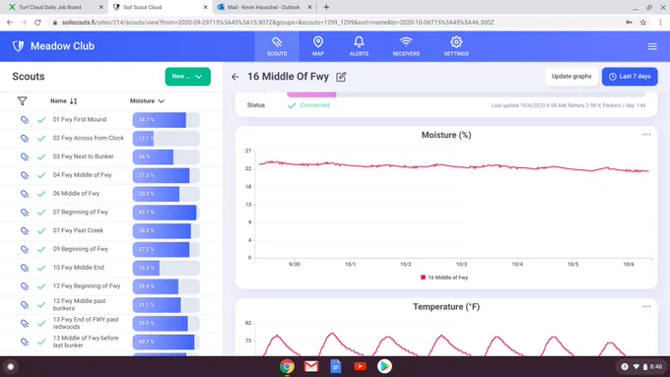The height and width of the screenshot is (377, 670).
Task: Toggle checkmark for 12 Fwy Beginning of Fwy
Action: [41, 286]
